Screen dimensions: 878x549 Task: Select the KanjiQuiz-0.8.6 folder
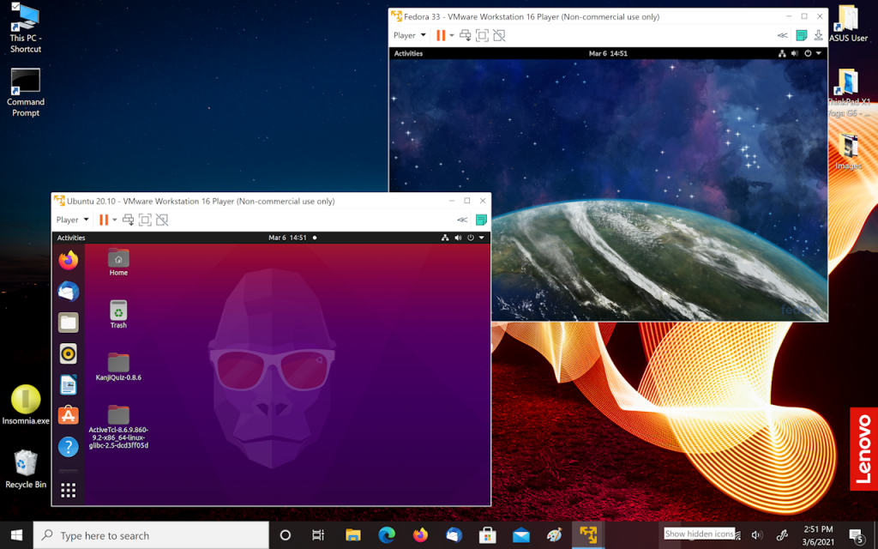pyautogui.click(x=118, y=367)
